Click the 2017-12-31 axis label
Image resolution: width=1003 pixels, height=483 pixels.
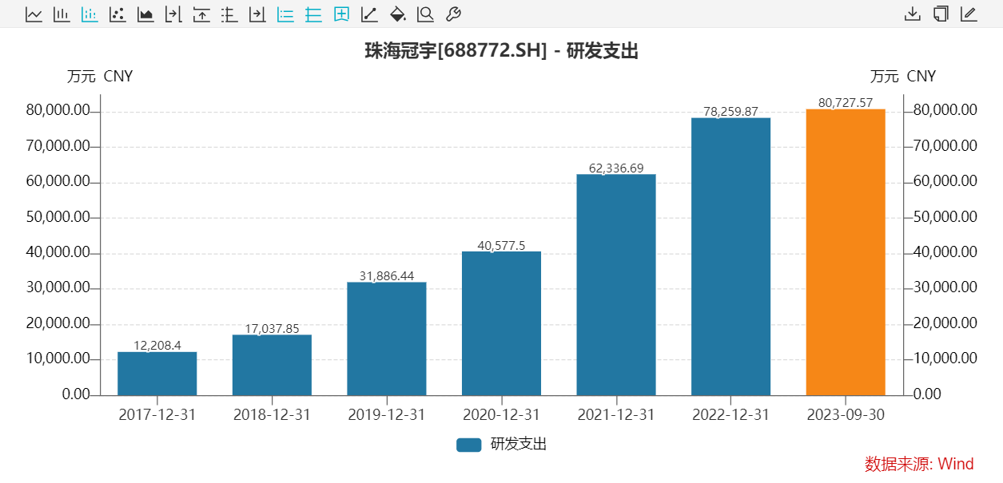pos(157,415)
